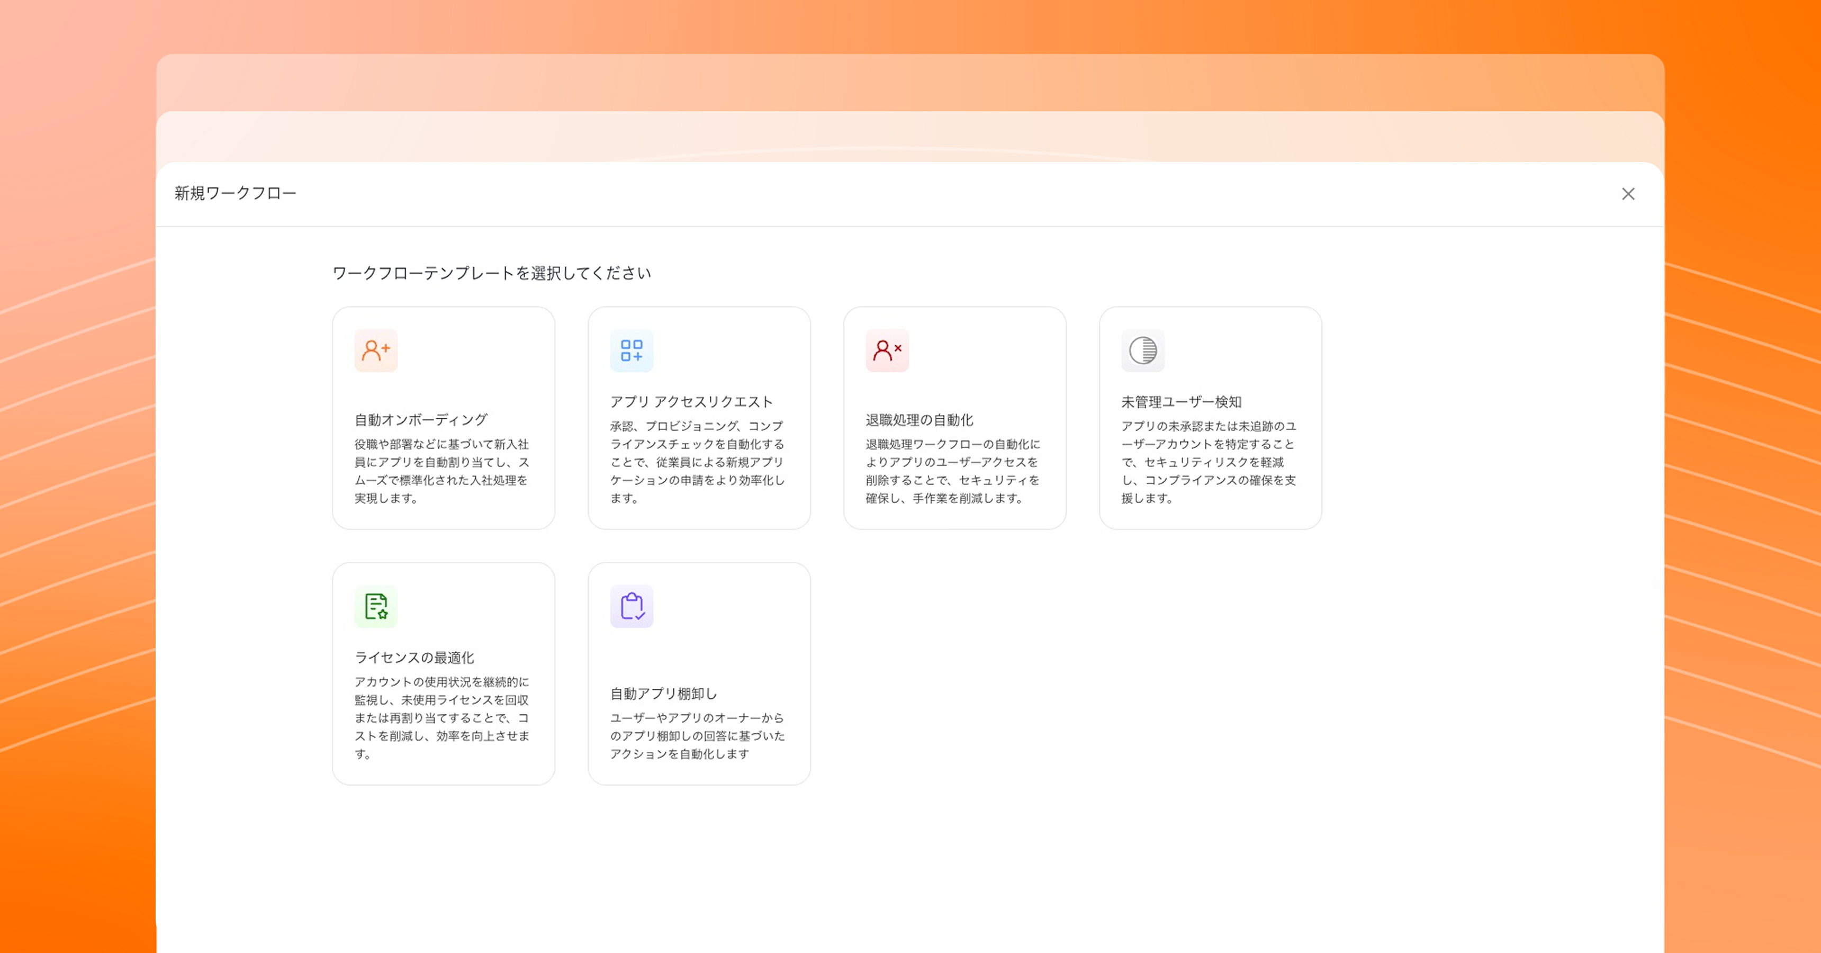1821x953 pixels.
Task: Select the ライセンスの最適化 template title
Action: click(x=414, y=658)
